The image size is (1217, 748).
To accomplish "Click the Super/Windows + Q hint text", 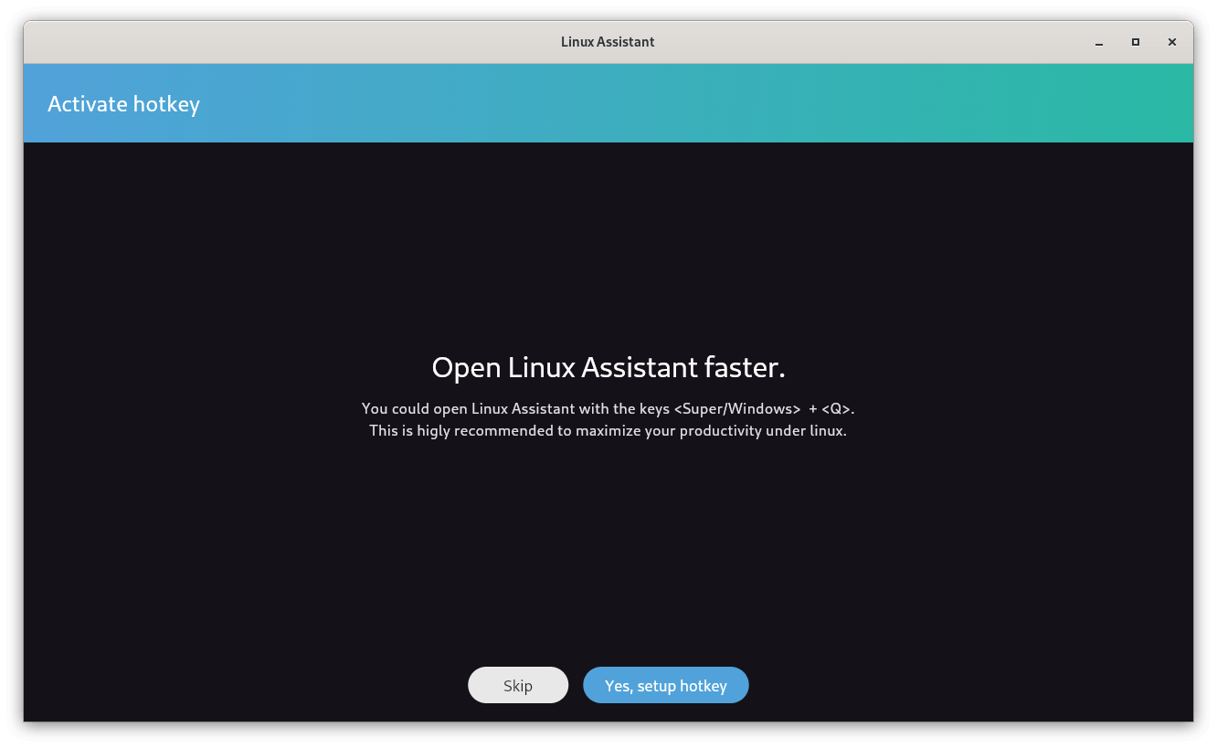I will click(x=608, y=408).
